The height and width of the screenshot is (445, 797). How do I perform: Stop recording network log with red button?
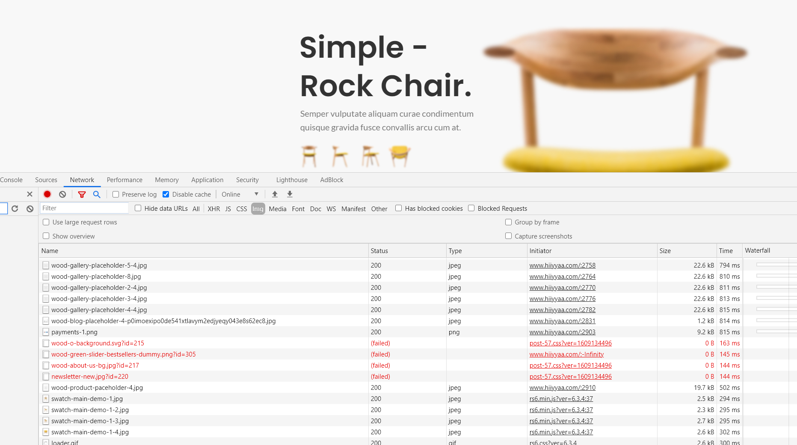coord(47,194)
